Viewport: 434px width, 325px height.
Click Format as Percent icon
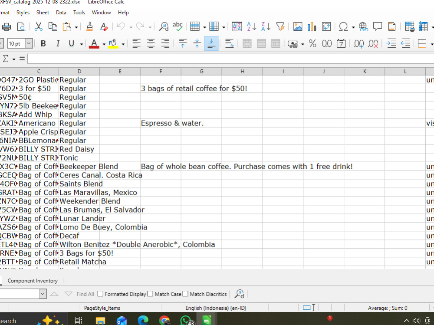tap(312, 43)
